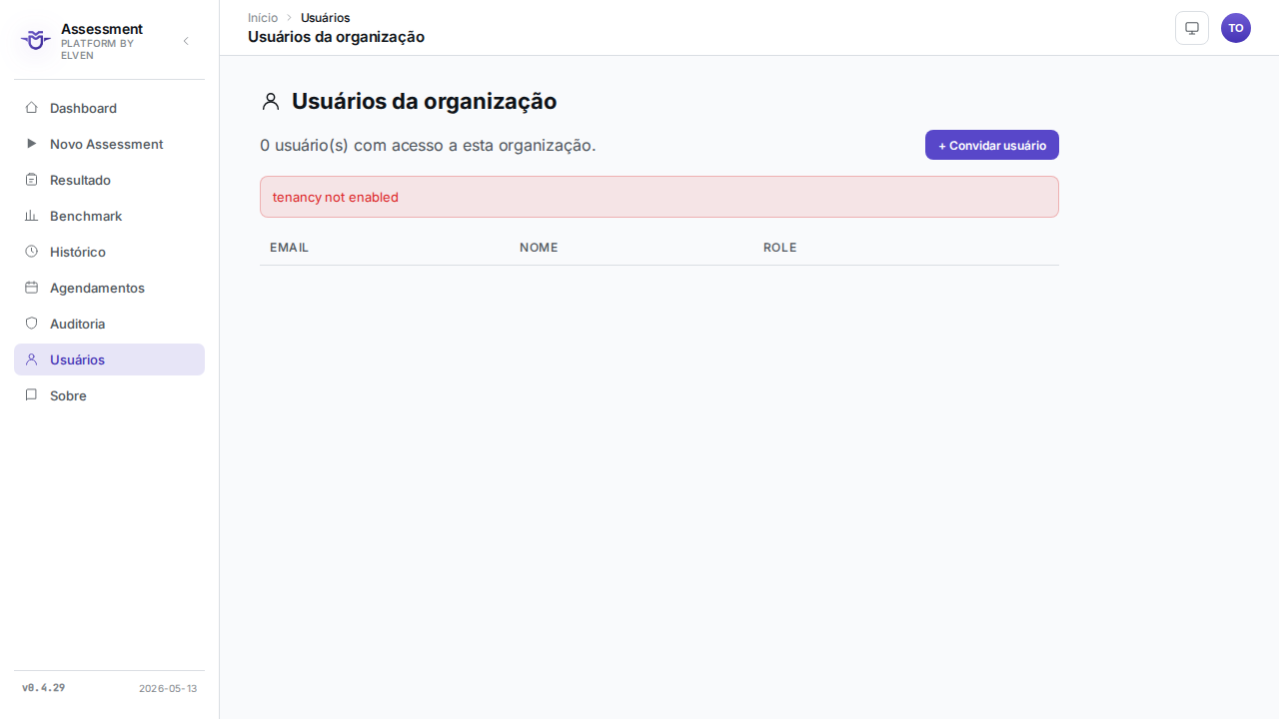Click the Início breadcrumb link
This screenshot has height=719, width=1279.
pos(263,18)
